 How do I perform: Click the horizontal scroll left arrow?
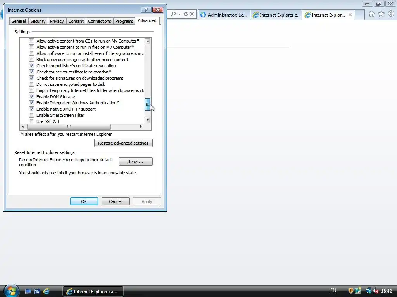point(23,126)
